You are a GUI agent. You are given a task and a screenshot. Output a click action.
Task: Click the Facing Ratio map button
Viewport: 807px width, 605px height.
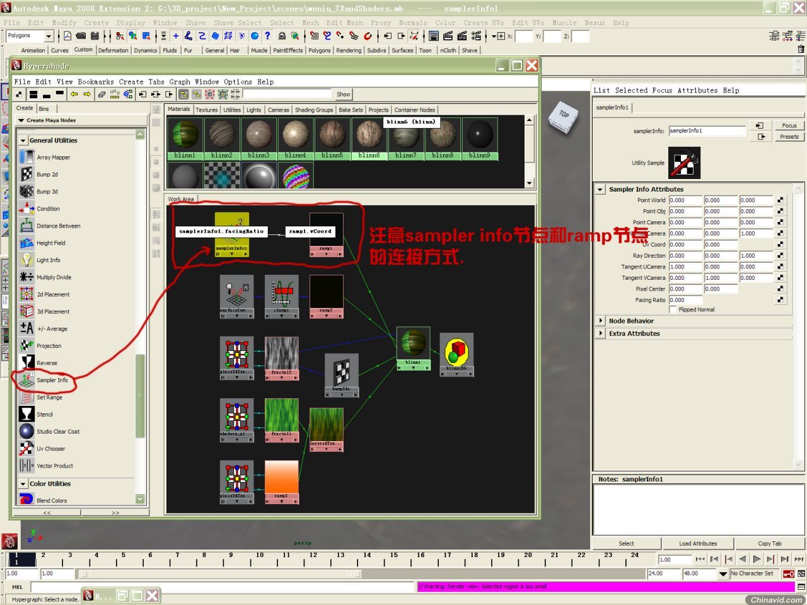(x=781, y=300)
